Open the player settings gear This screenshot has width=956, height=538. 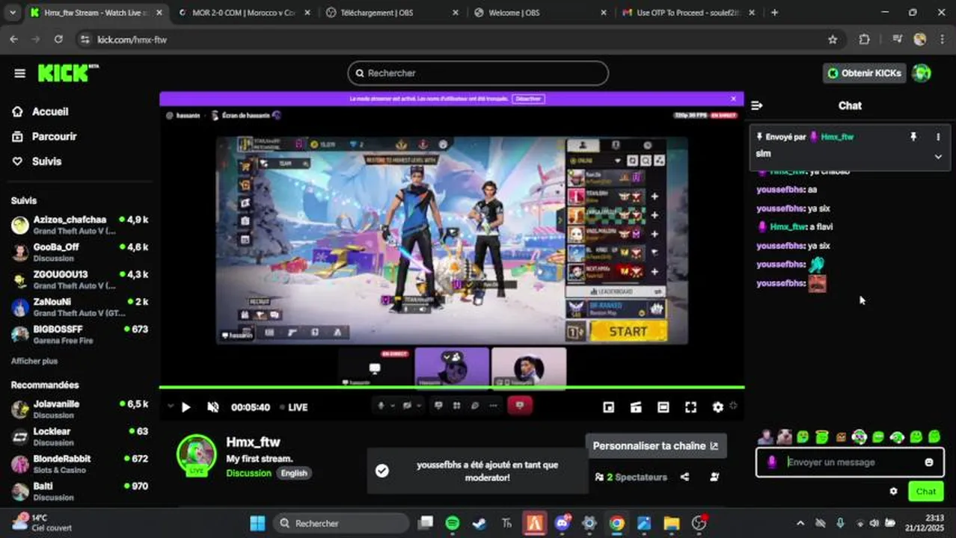click(718, 407)
